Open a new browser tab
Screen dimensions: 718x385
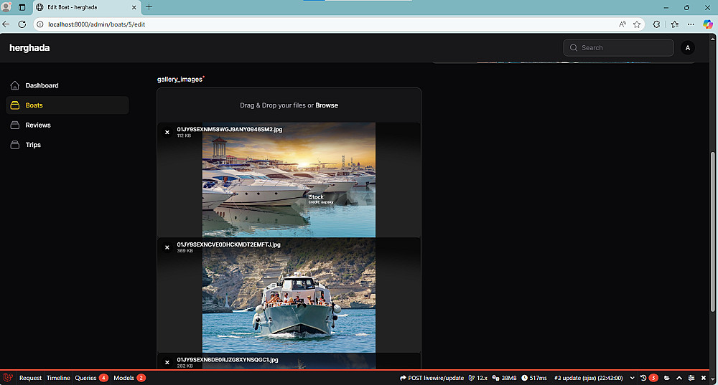coord(149,7)
